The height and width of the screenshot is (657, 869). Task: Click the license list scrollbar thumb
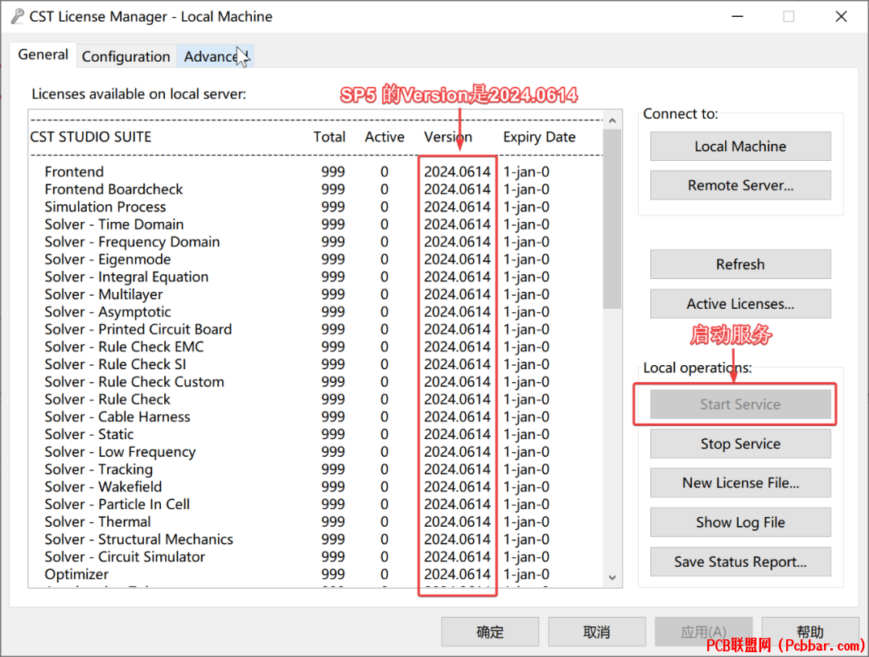point(612,219)
